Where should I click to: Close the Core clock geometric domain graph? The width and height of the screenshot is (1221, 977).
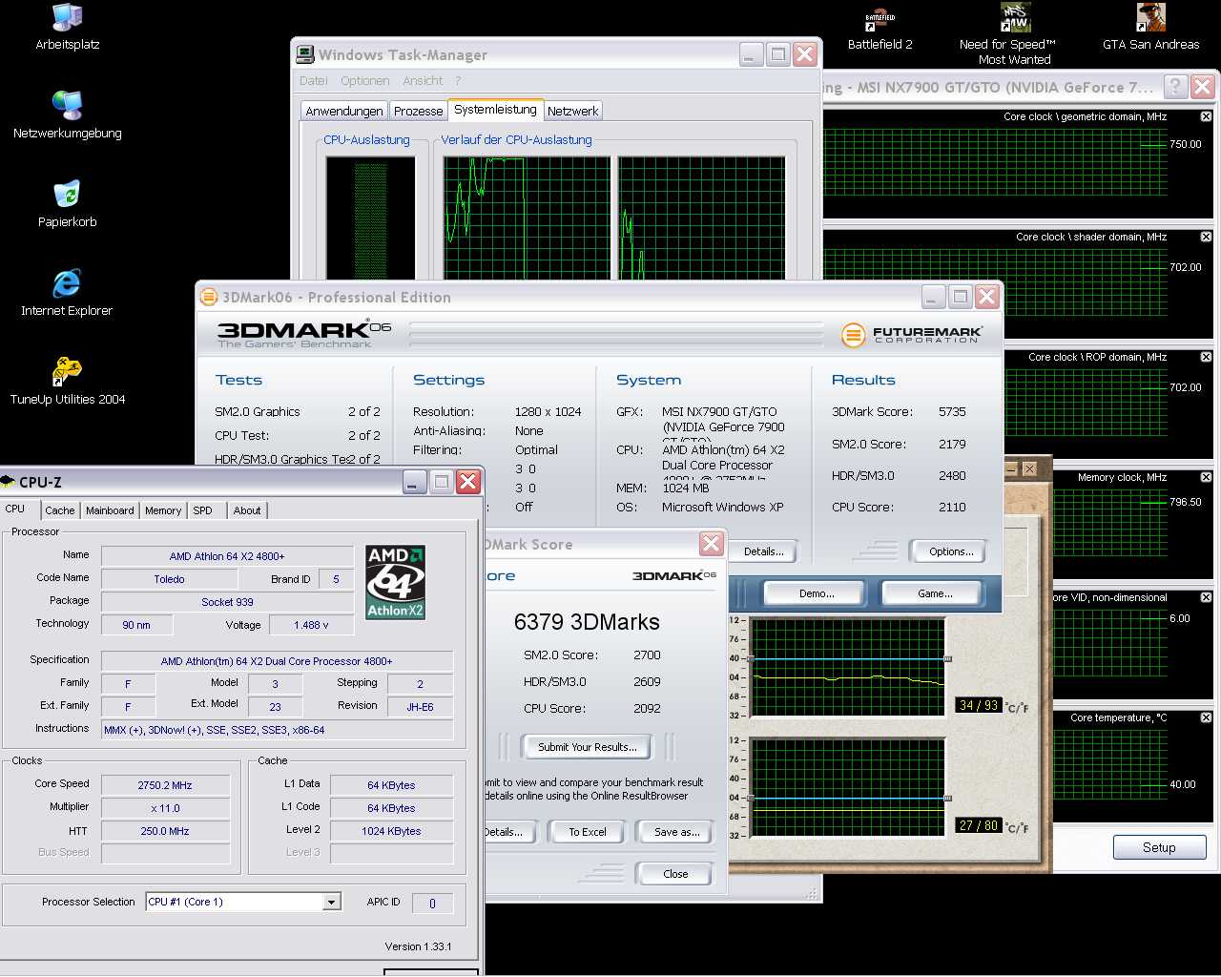pos(1206,116)
